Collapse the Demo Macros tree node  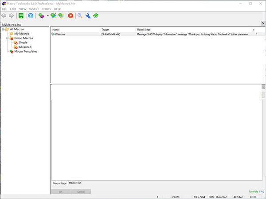tap(7, 38)
